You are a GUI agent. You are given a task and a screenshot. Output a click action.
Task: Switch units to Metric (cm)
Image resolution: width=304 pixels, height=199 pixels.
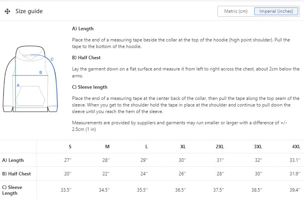236,11
